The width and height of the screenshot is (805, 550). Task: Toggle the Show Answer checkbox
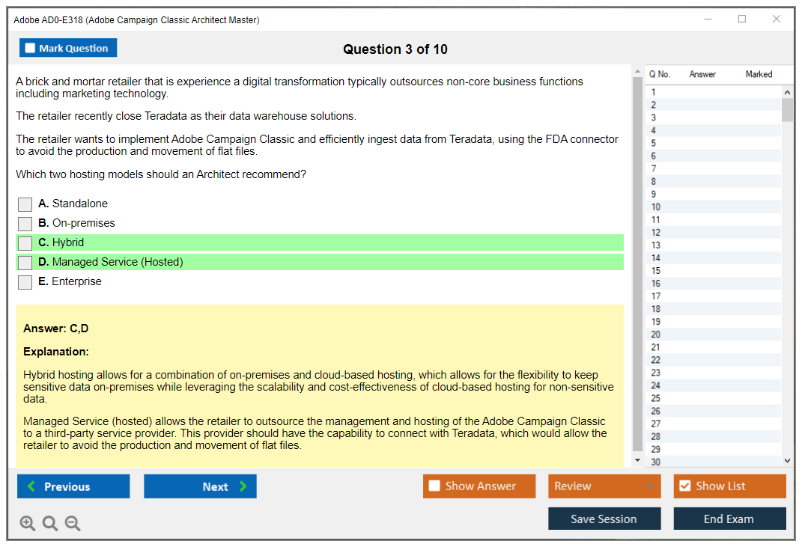(x=435, y=486)
